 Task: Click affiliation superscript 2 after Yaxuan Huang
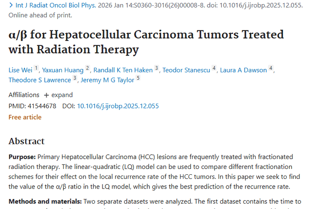pos(88,68)
